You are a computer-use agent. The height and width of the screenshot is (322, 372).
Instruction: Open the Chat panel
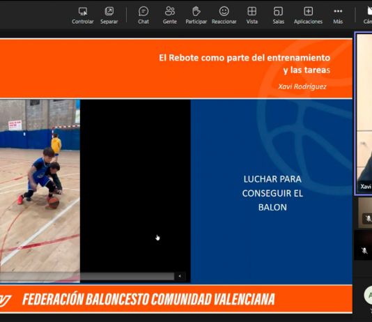(144, 15)
